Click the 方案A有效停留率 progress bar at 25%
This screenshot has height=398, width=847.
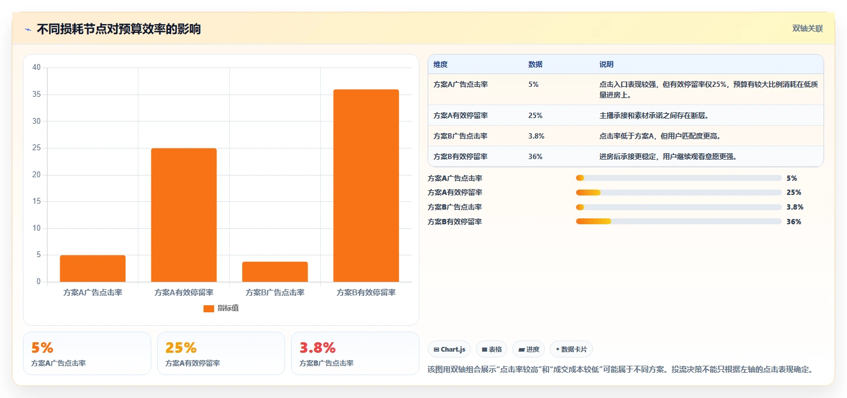tap(679, 193)
